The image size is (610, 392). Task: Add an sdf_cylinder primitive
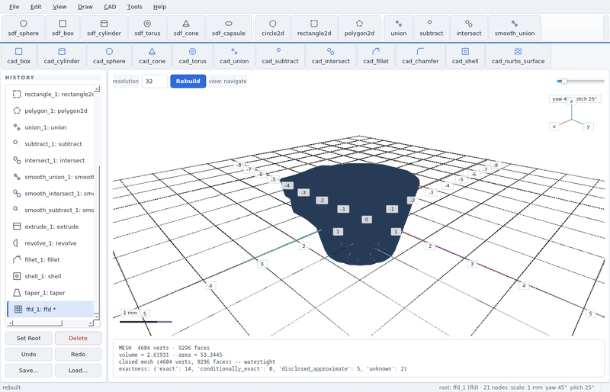tap(104, 28)
